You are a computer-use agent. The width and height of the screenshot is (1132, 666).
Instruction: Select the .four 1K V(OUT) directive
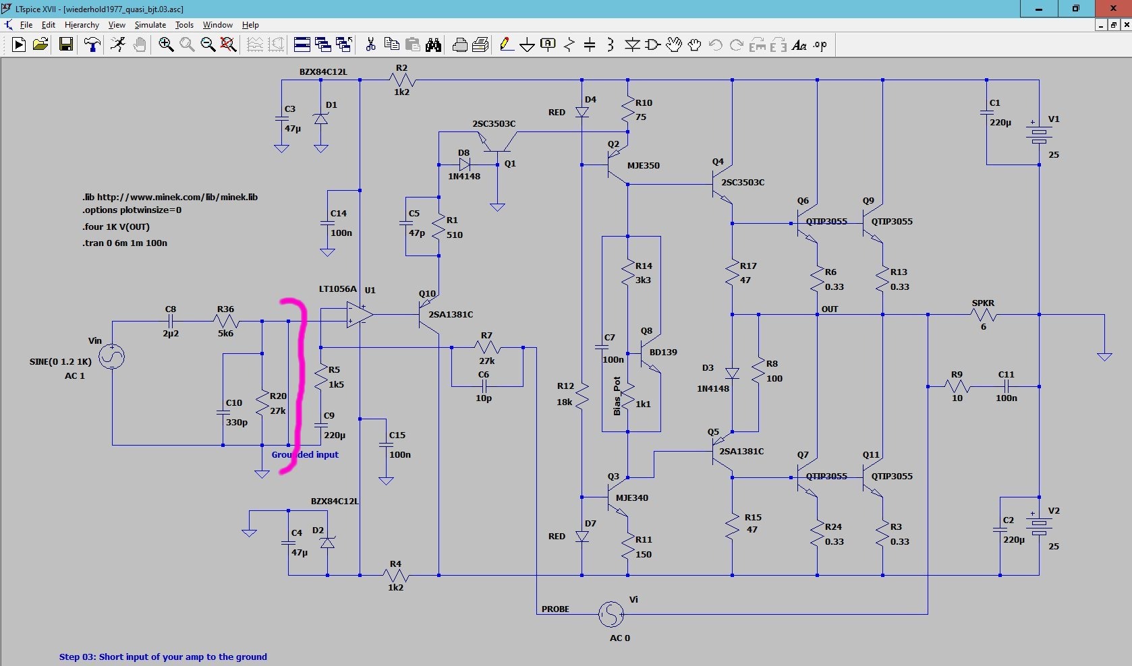[116, 226]
